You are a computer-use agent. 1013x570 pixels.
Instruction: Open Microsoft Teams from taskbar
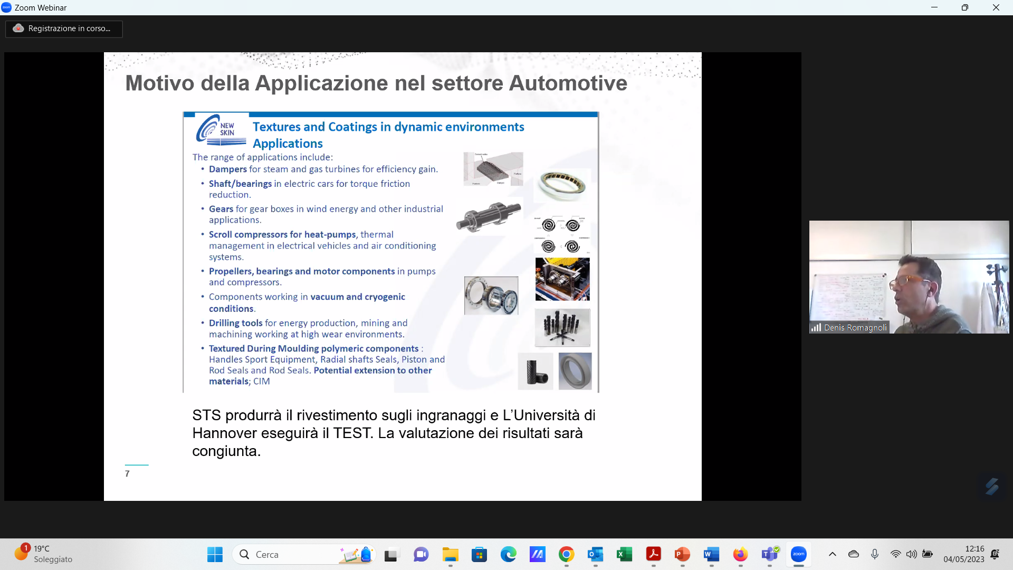point(770,554)
